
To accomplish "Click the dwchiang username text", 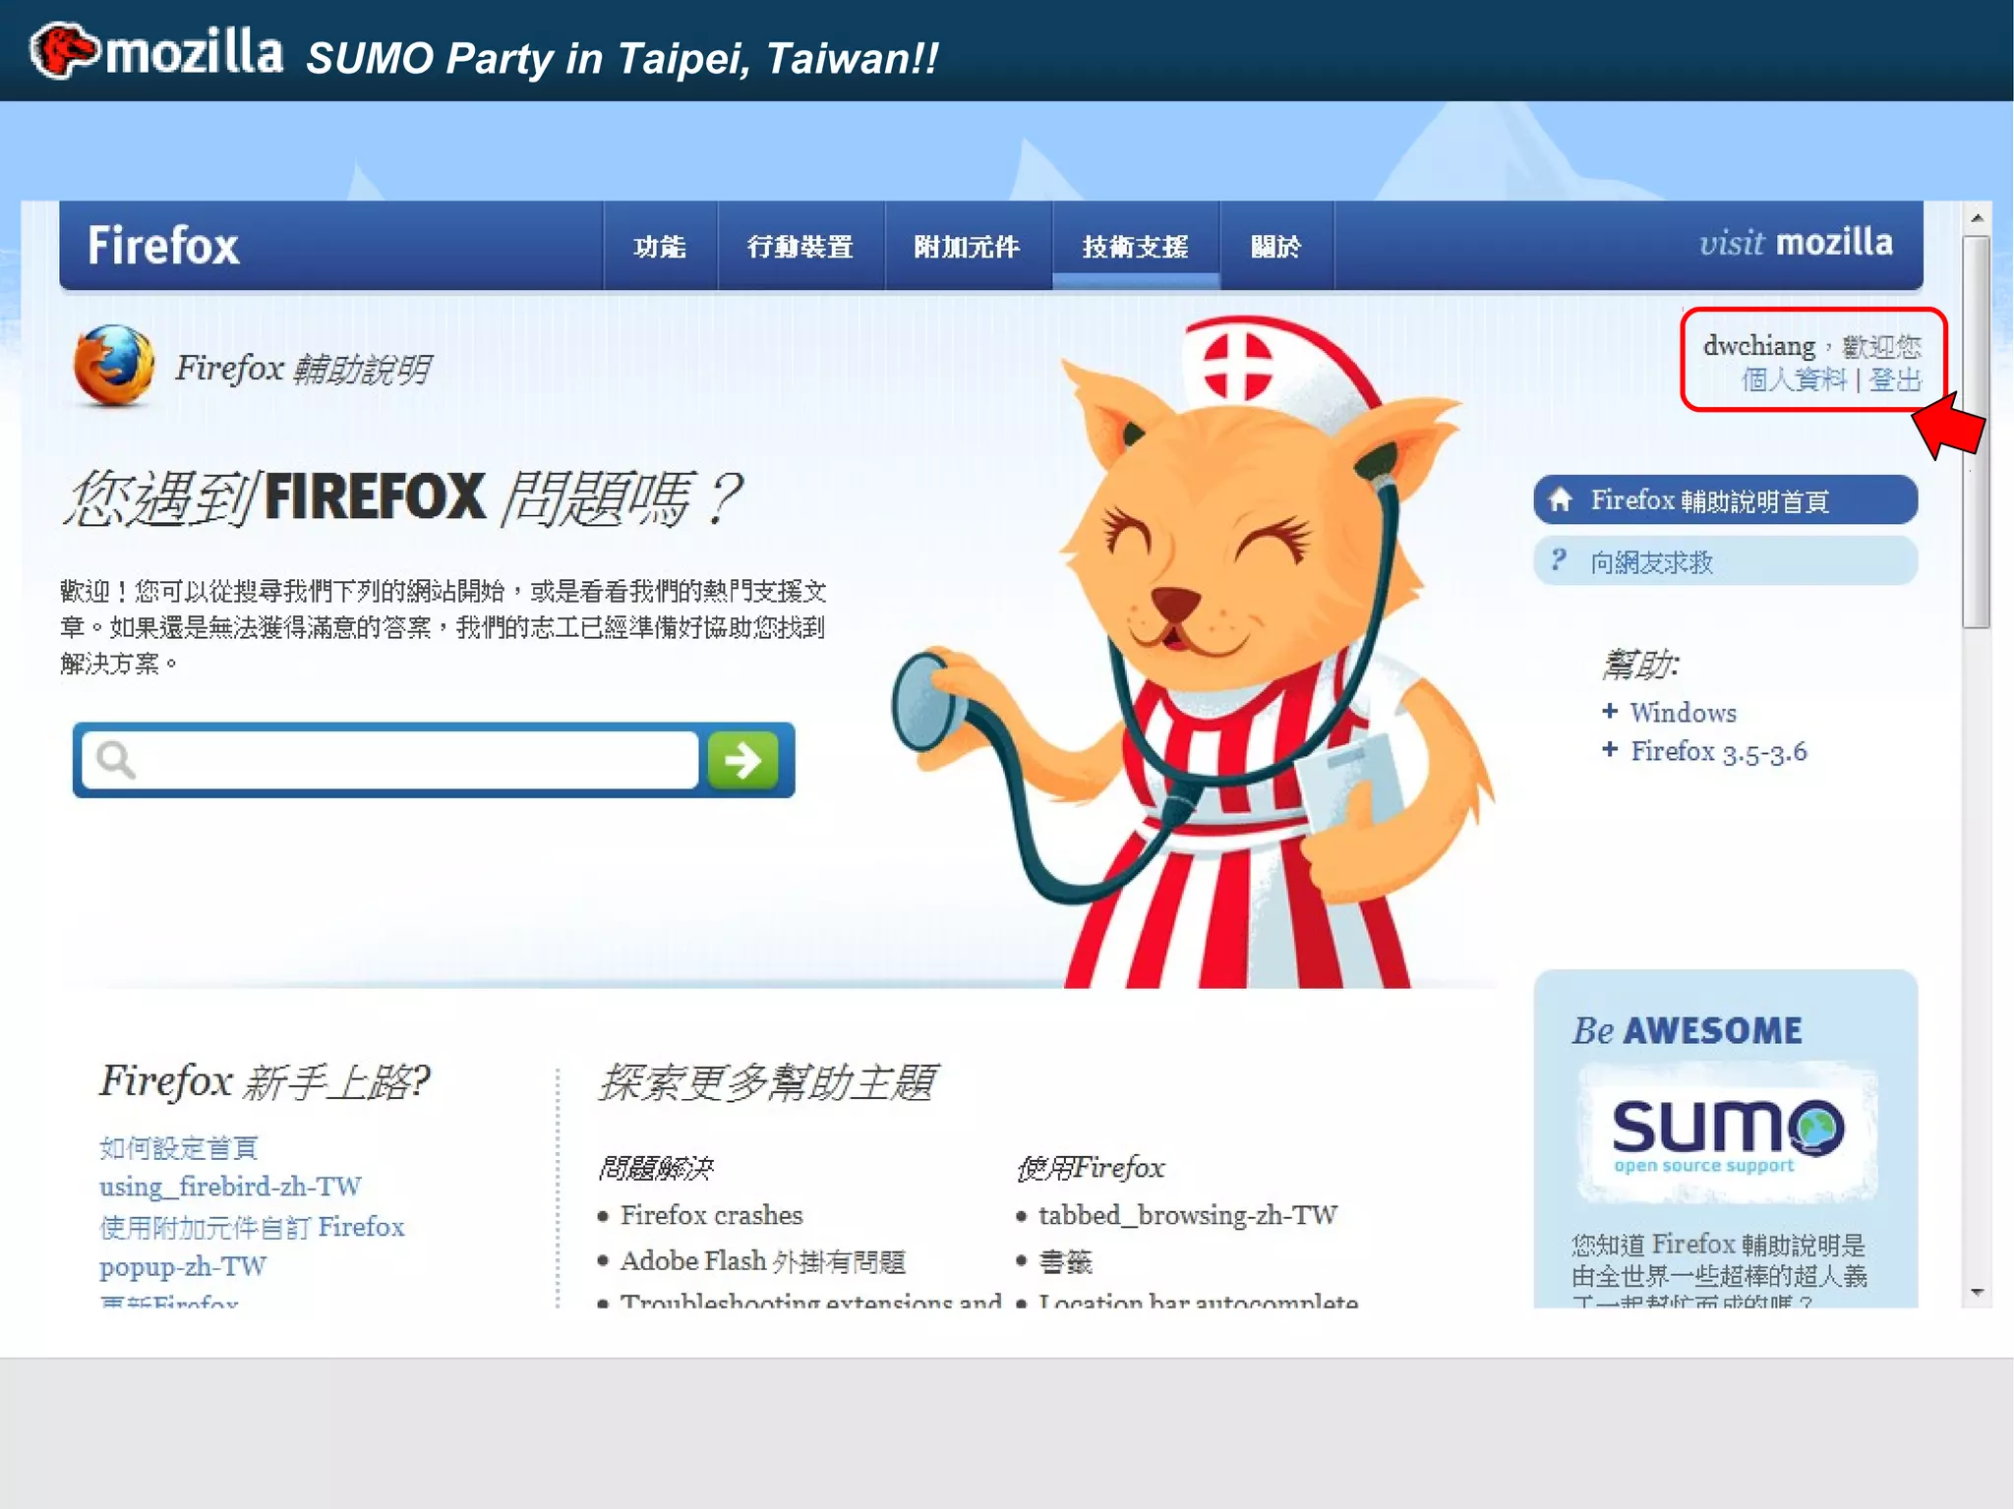I will [1759, 346].
